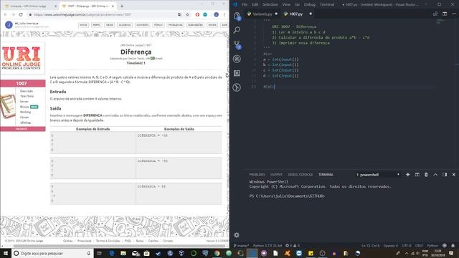Click the feedback smiley in VS Code status bar
The image size is (459, 258).
click(445, 246)
